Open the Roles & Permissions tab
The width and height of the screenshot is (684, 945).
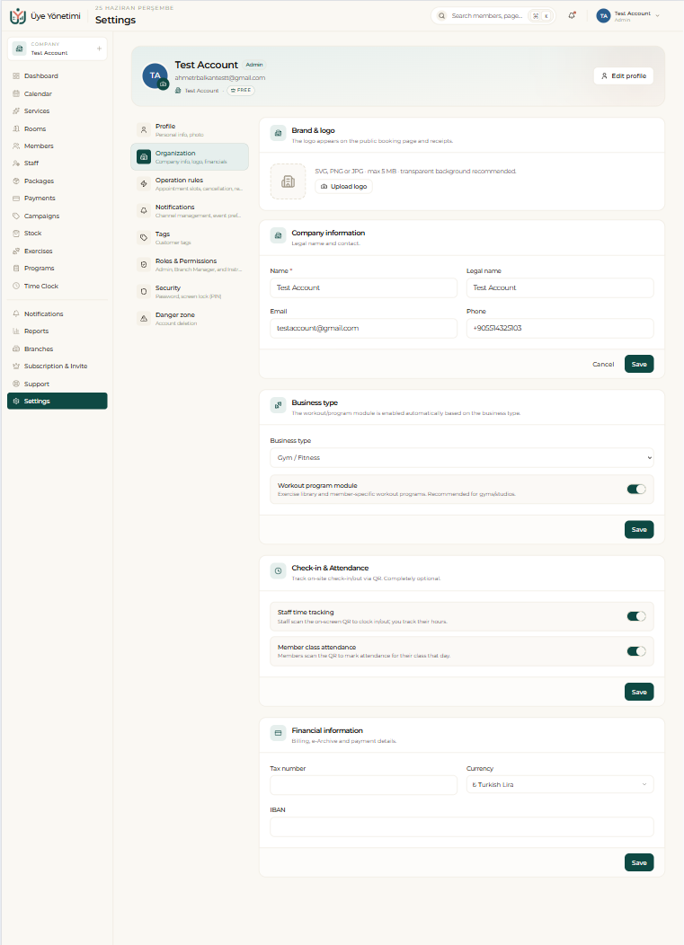pyautogui.click(x=190, y=265)
